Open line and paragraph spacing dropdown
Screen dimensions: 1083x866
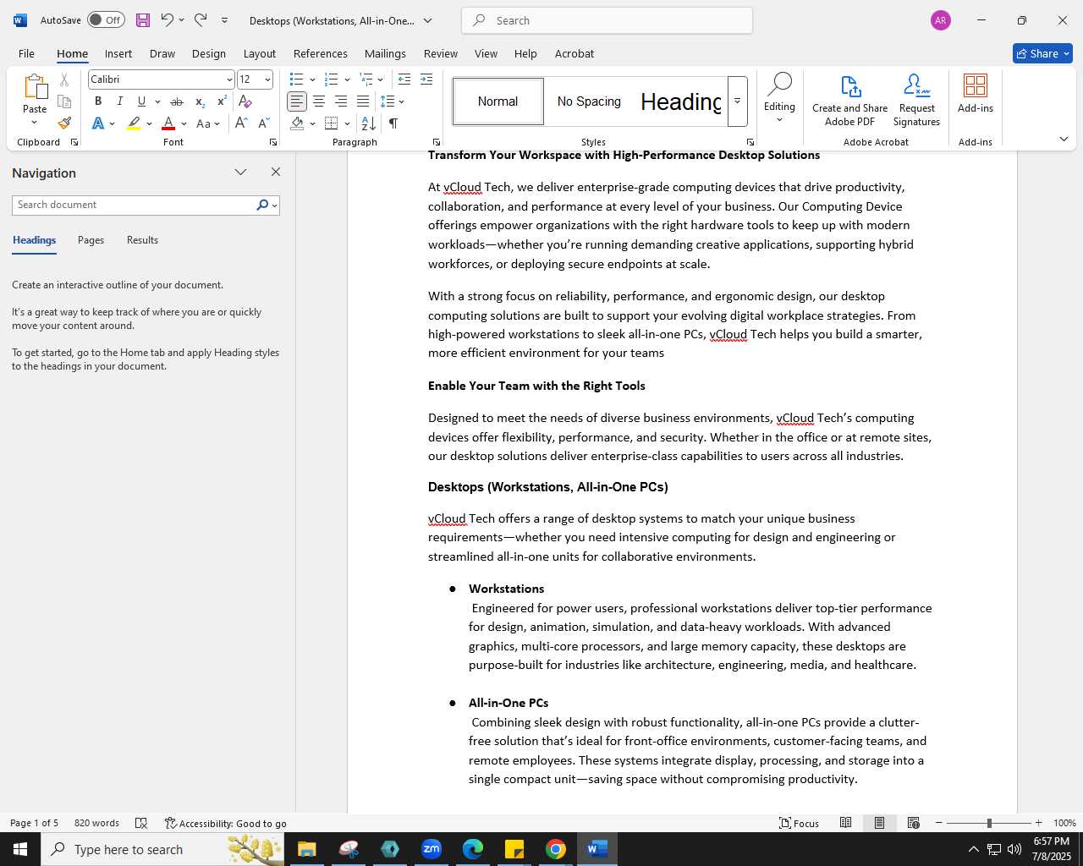(x=392, y=101)
